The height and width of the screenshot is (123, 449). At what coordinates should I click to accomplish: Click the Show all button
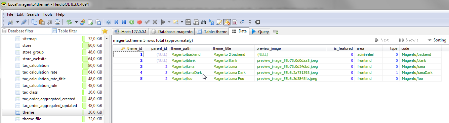[409, 40]
